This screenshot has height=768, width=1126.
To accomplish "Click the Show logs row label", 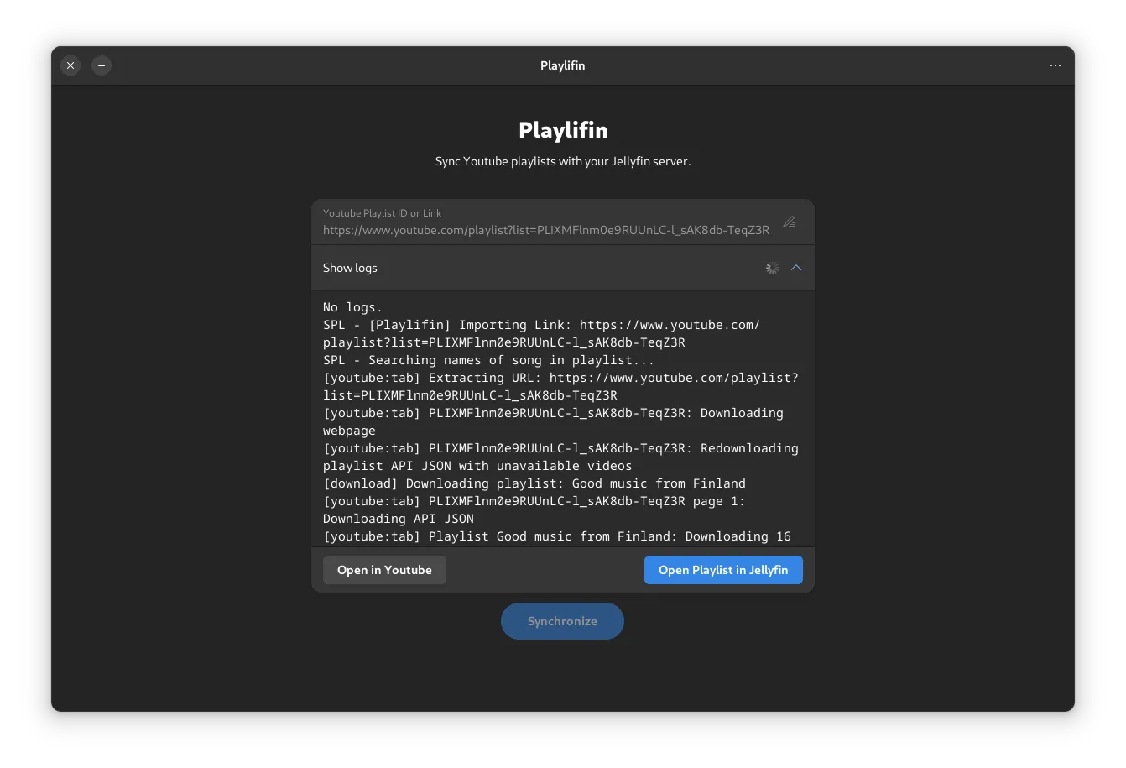I will point(351,268).
